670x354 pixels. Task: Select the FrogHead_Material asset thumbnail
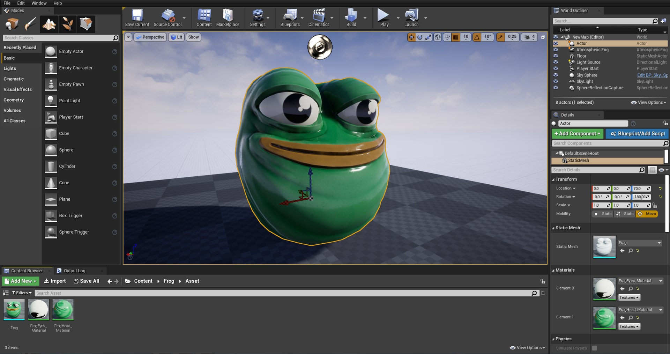point(63,309)
